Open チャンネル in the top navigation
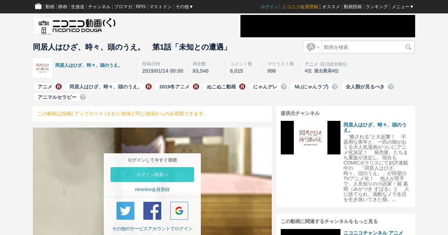 click(99, 7)
